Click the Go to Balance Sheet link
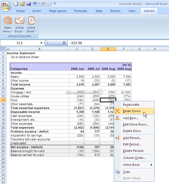Viewport: 169px width, 184px height. (25, 57)
